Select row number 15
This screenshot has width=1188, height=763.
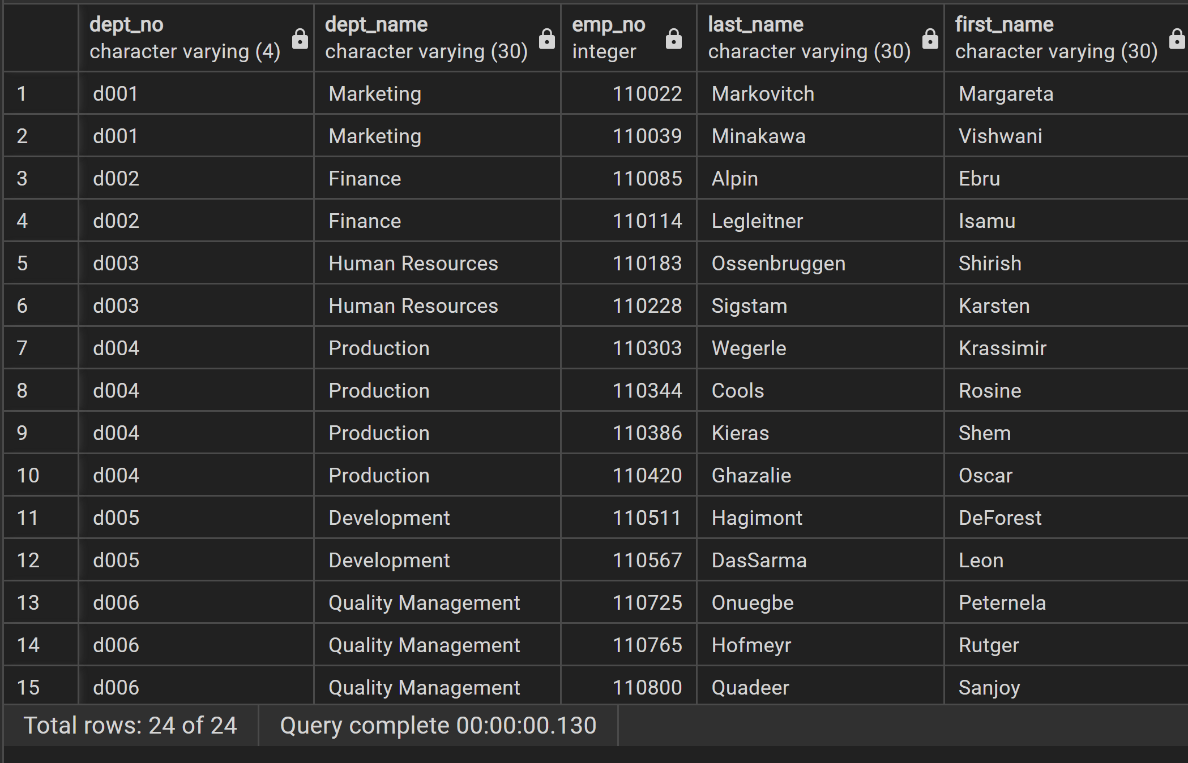click(41, 686)
